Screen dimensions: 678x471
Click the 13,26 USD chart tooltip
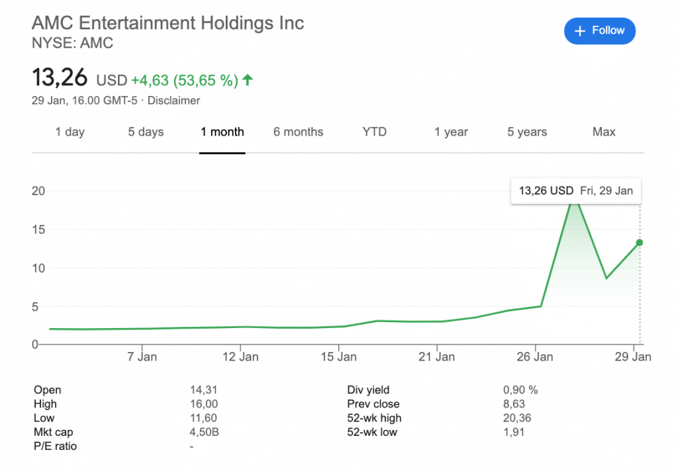575,191
